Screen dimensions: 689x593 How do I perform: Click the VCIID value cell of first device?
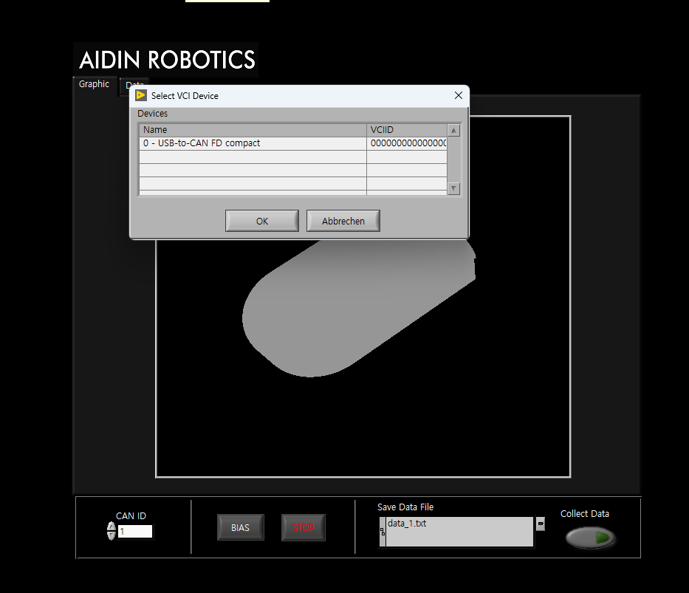pyautogui.click(x=407, y=143)
